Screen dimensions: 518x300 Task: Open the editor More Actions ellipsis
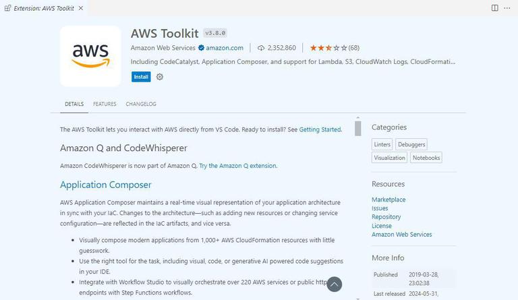point(507,8)
